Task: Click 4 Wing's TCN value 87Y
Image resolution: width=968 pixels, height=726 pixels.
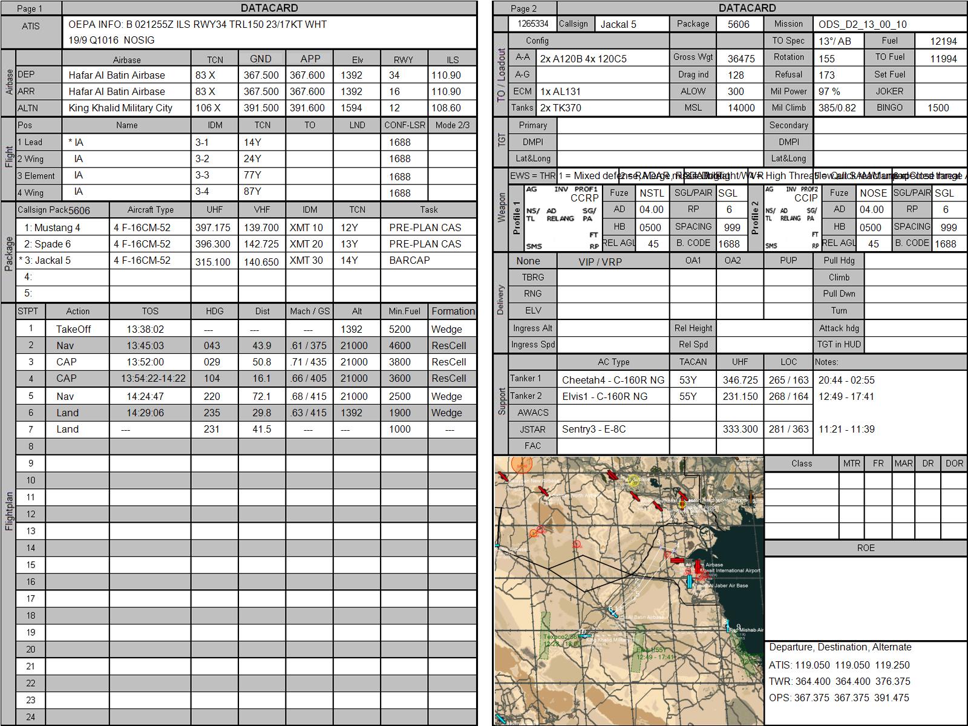Action: [252, 192]
